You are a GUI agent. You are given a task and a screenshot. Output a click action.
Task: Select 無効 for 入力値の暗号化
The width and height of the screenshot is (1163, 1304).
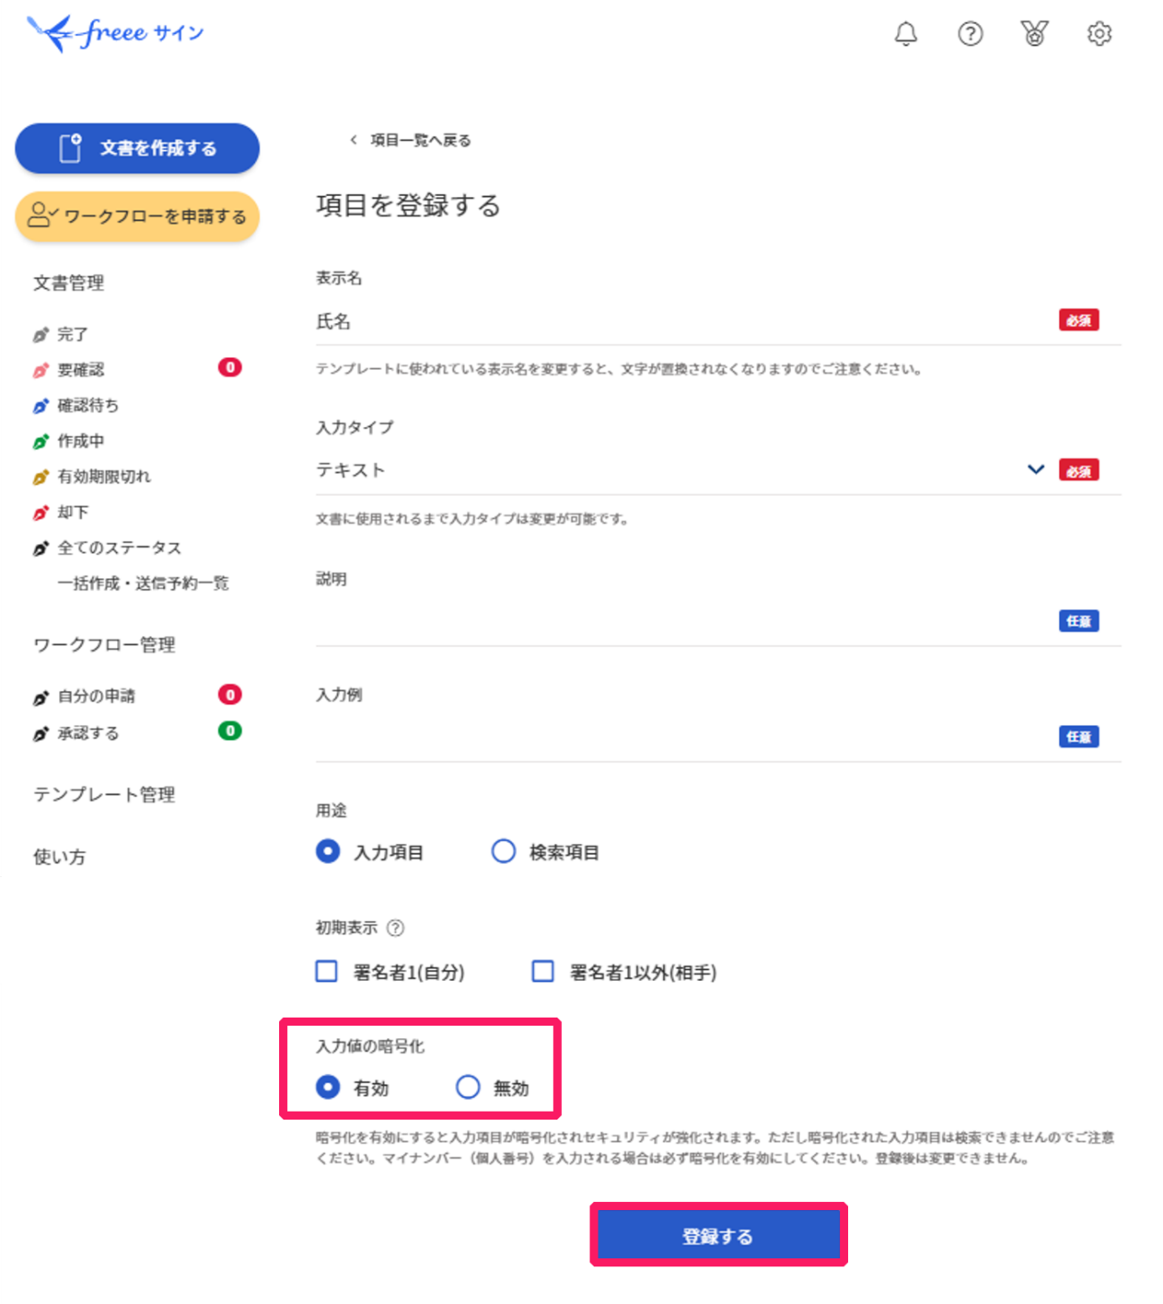(468, 1087)
